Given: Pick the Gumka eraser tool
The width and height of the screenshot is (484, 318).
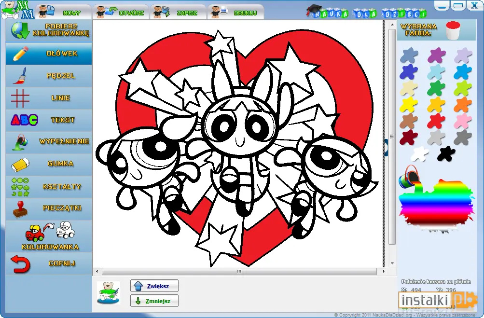Looking at the screenshot, I should (49, 164).
